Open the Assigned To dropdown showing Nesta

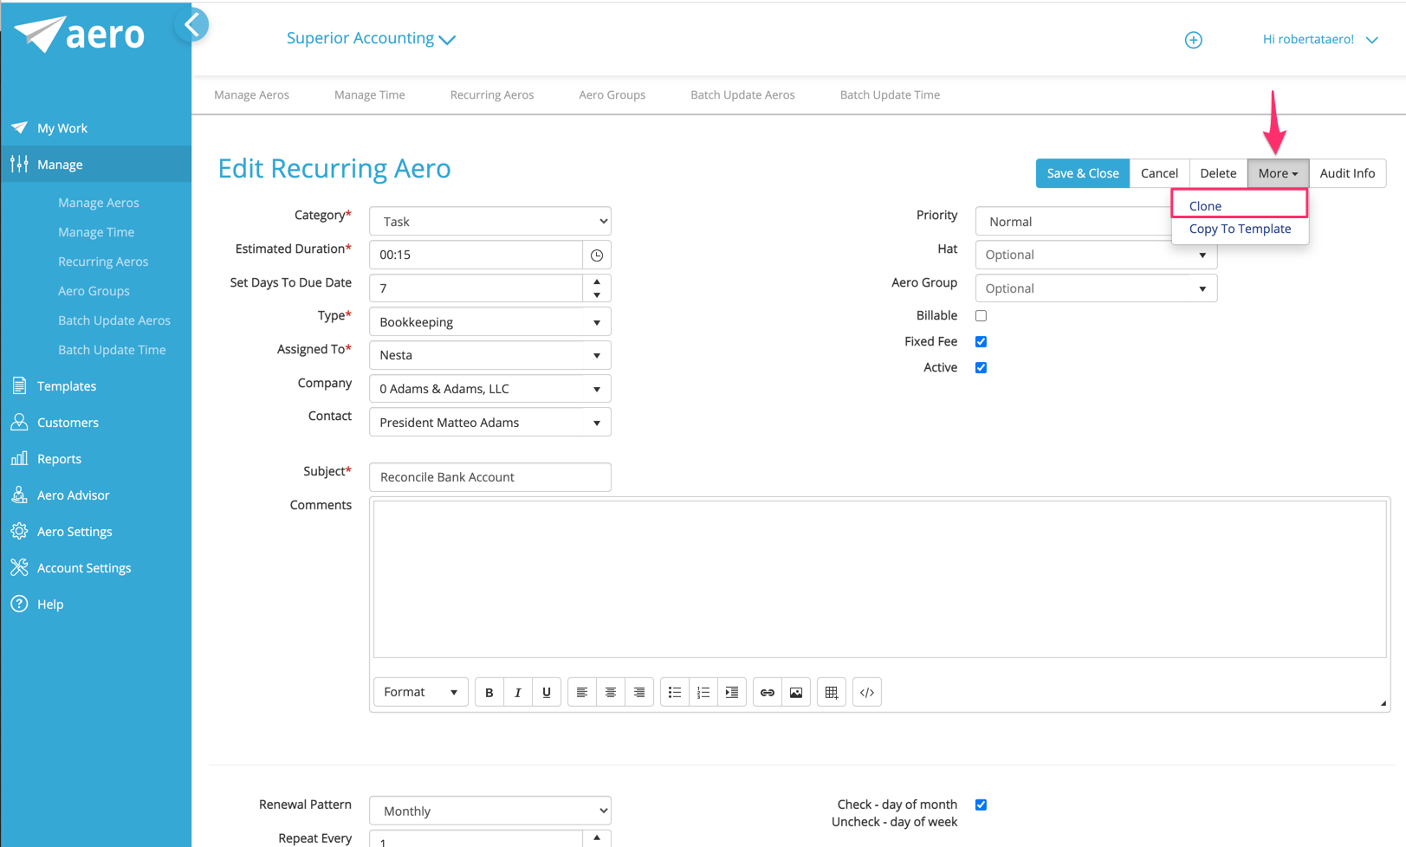pyautogui.click(x=490, y=355)
